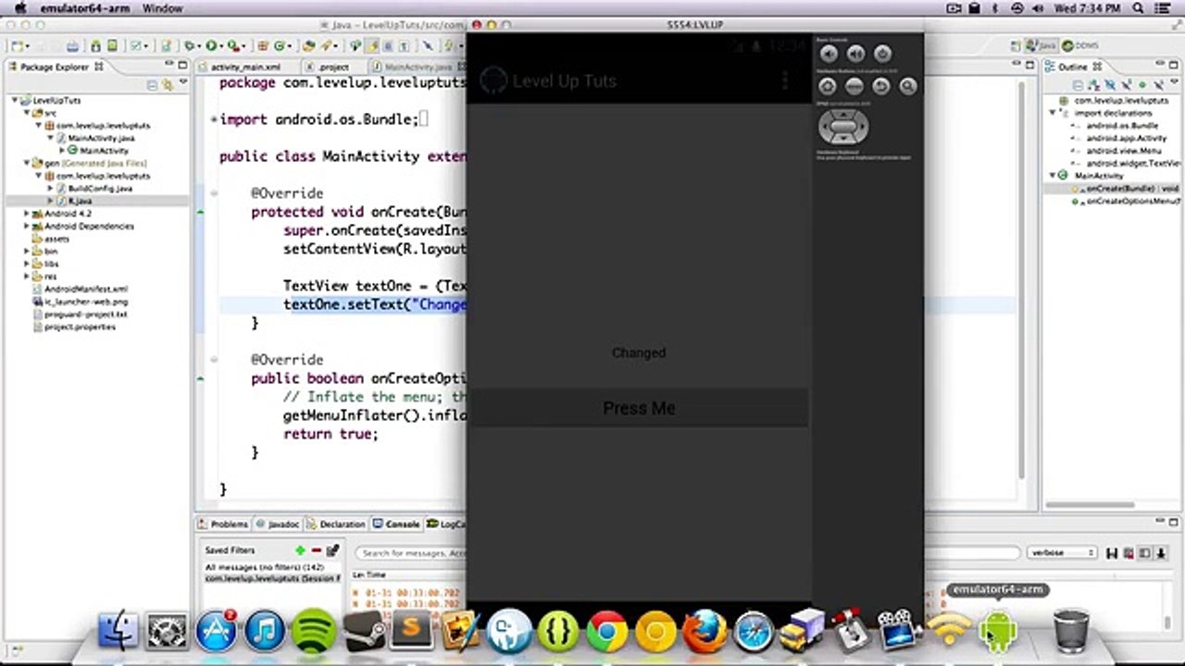This screenshot has width=1185, height=666.
Task: Delete selected LogCat filter with minus icon
Action: 316,550
